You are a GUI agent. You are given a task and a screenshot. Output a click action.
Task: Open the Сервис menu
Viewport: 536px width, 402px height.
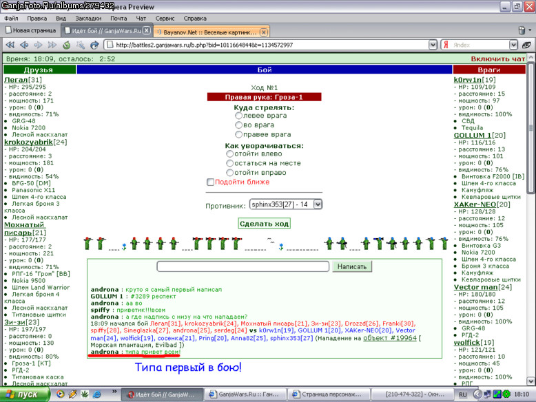point(165,19)
